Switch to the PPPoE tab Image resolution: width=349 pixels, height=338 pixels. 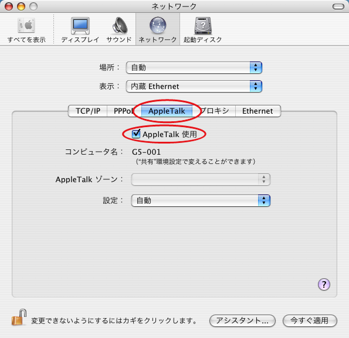124,111
